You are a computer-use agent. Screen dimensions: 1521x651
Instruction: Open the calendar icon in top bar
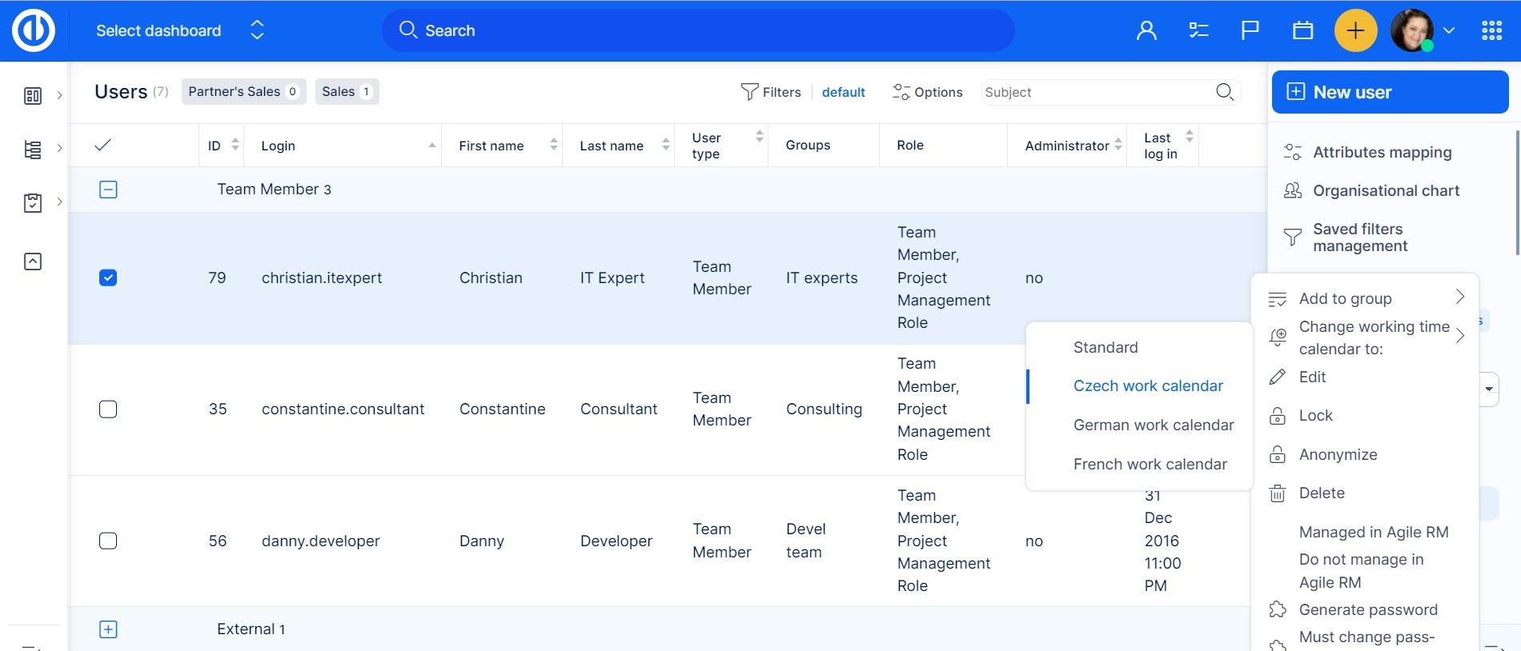click(1302, 31)
